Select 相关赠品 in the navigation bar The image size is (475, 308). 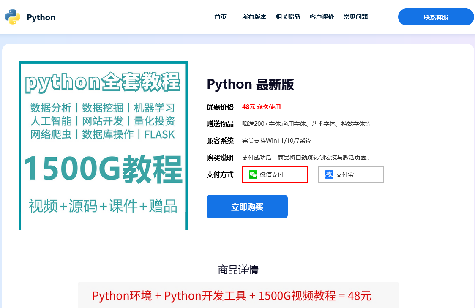288,17
